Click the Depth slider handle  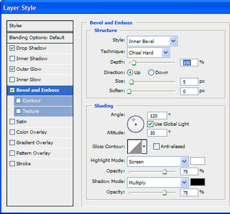pos(134,63)
